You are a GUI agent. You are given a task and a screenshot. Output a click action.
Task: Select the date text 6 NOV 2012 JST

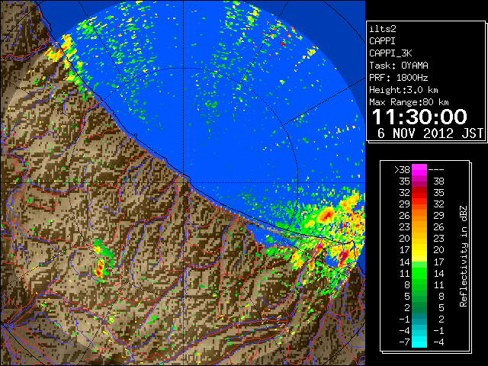click(430, 133)
